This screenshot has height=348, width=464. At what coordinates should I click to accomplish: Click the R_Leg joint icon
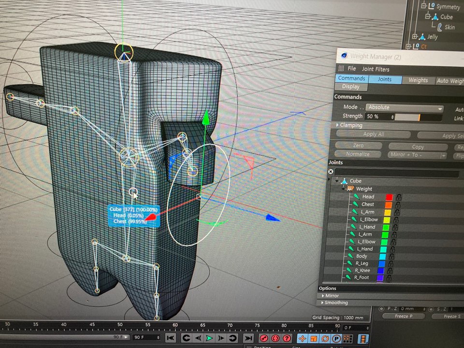click(350, 263)
